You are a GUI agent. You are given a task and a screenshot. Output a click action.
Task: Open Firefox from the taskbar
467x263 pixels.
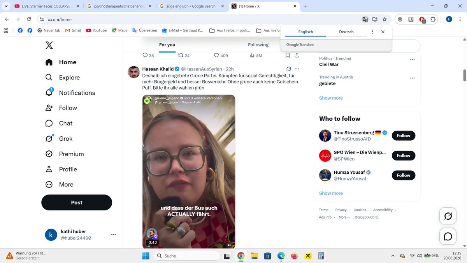coord(294,256)
